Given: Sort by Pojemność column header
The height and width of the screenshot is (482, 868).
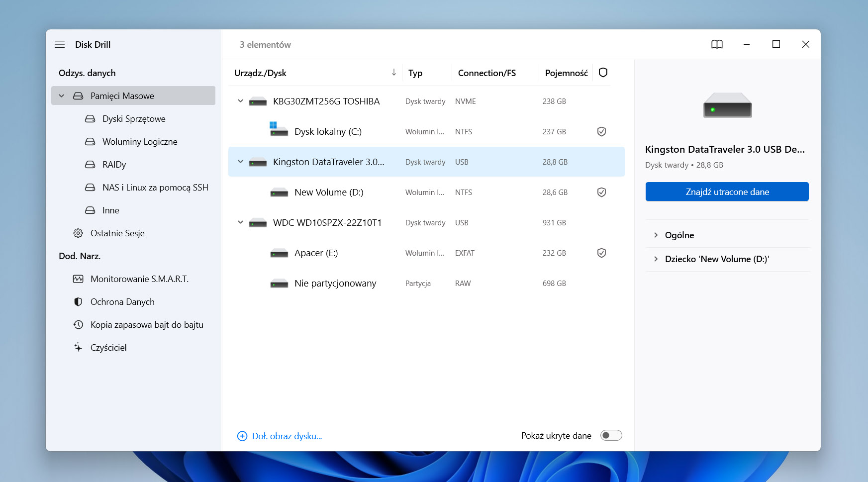Looking at the screenshot, I should pyautogui.click(x=567, y=73).
